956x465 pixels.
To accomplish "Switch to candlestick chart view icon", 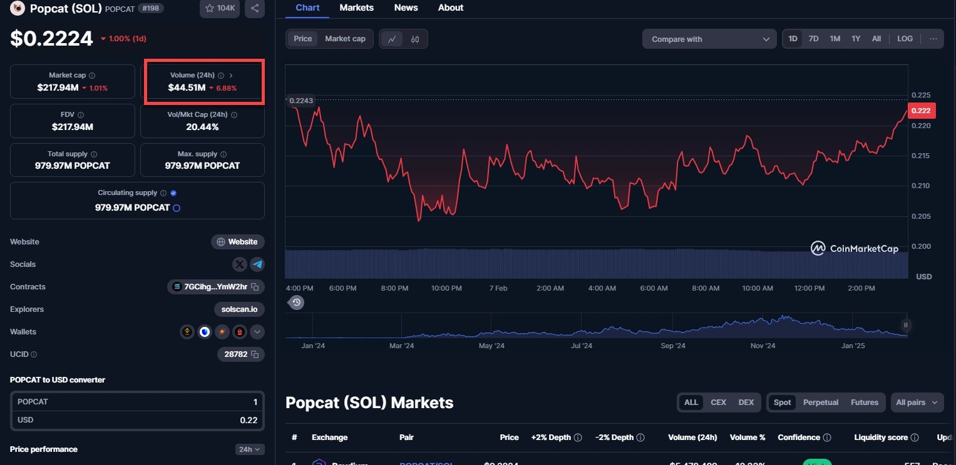I will [x=414, y=39].
